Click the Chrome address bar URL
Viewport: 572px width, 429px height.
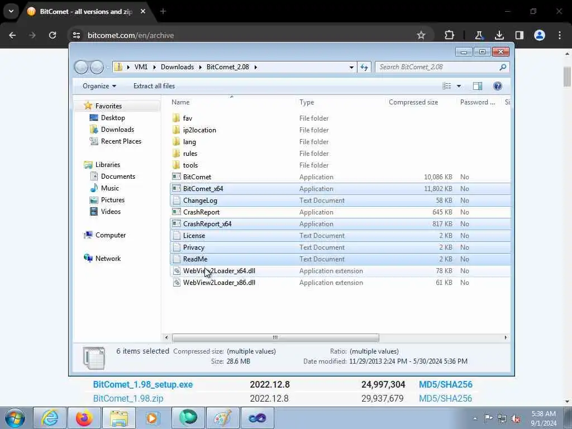131,35
